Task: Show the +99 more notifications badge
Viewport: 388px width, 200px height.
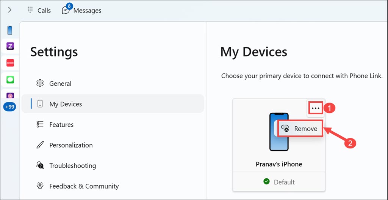Action: pyautogui.click(x=10, y=107)
